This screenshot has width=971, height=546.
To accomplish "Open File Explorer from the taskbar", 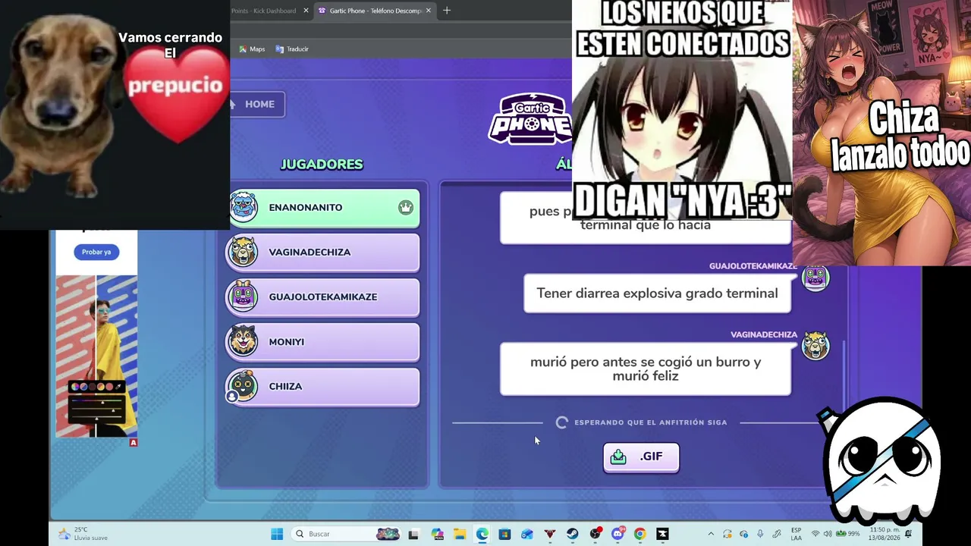I will point(460,534).
